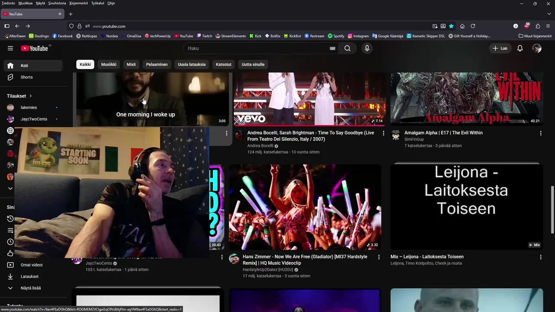555x312 pixels.
Task: Open HardstyleUp2Datez channel link
Action: [268, 270]
